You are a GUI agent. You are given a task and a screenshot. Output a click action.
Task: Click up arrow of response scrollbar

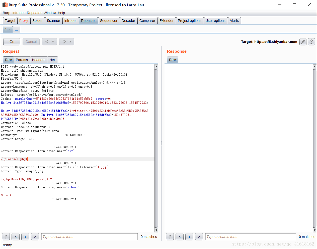[315, 67]
